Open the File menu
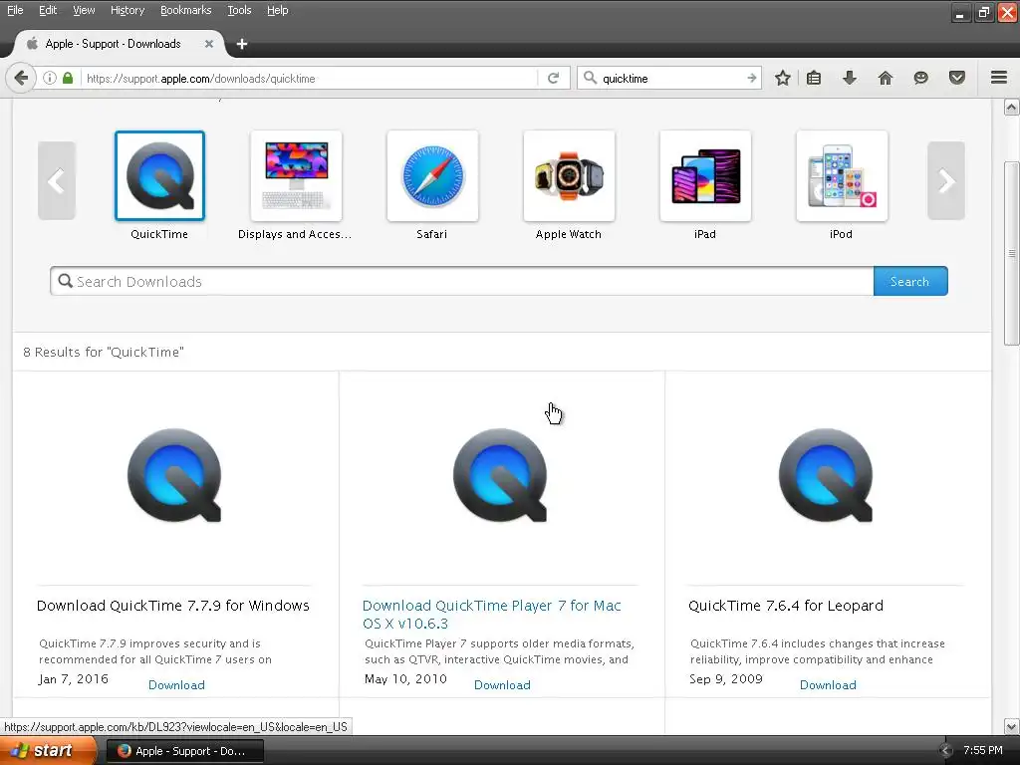 click(x=15, y=10)
